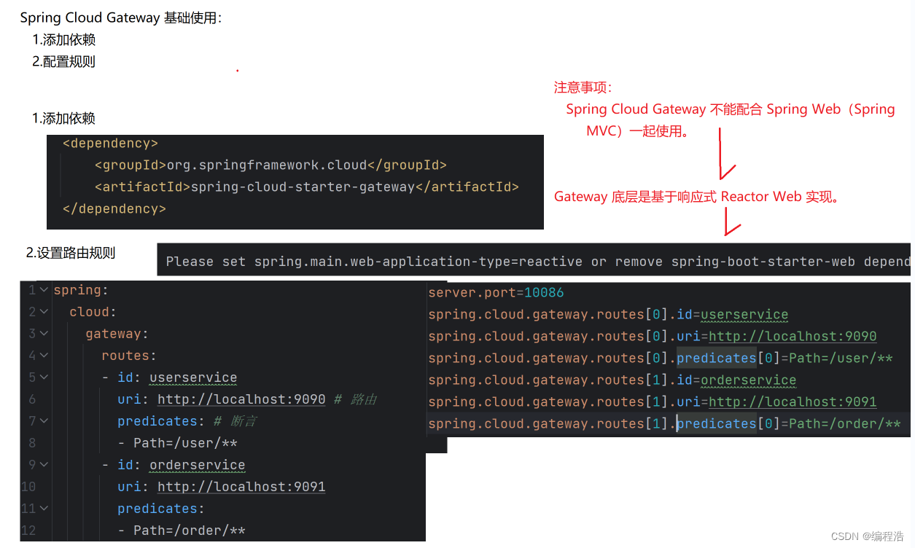Select the heading 'Spring Cloud Gateway 基础使用:'
This screenshot has width=915, height=548.
121,18
